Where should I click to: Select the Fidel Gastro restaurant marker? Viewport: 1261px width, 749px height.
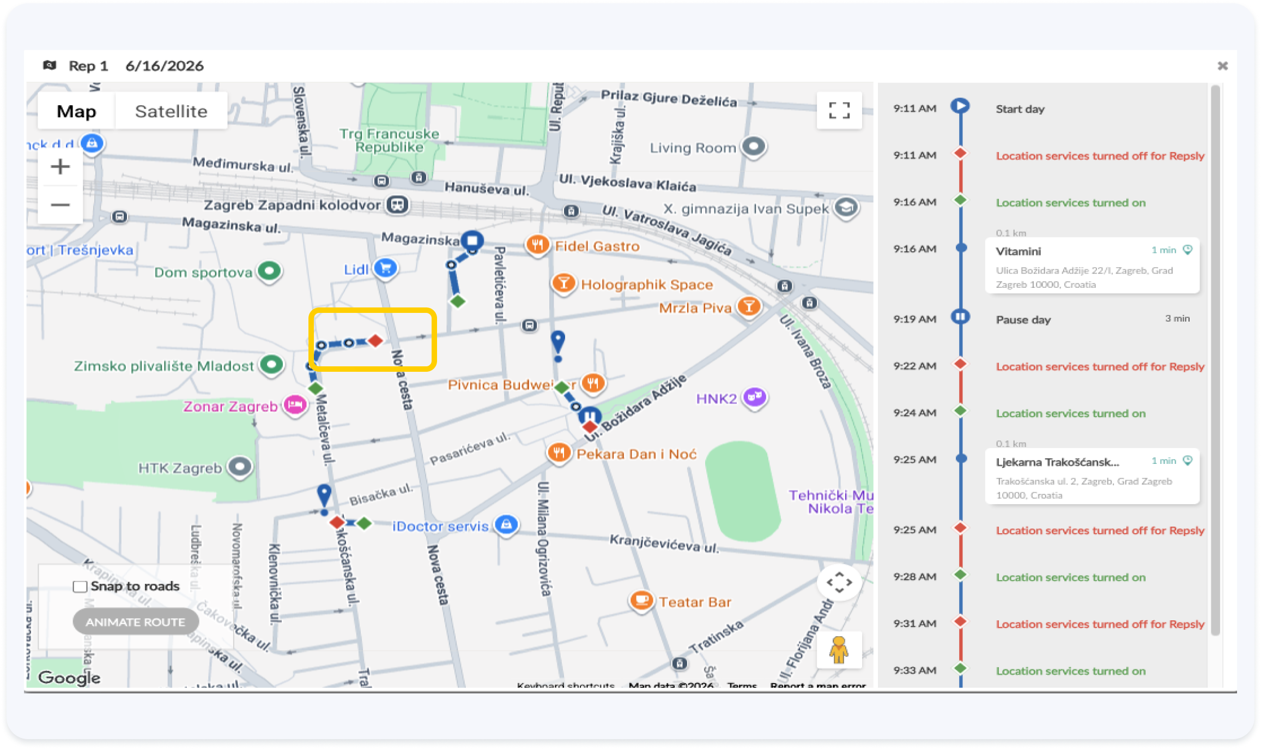tap(537, 245)
